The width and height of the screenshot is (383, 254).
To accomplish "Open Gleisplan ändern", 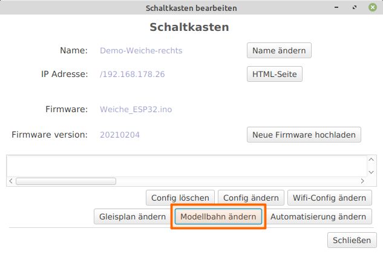I will 132,216.
